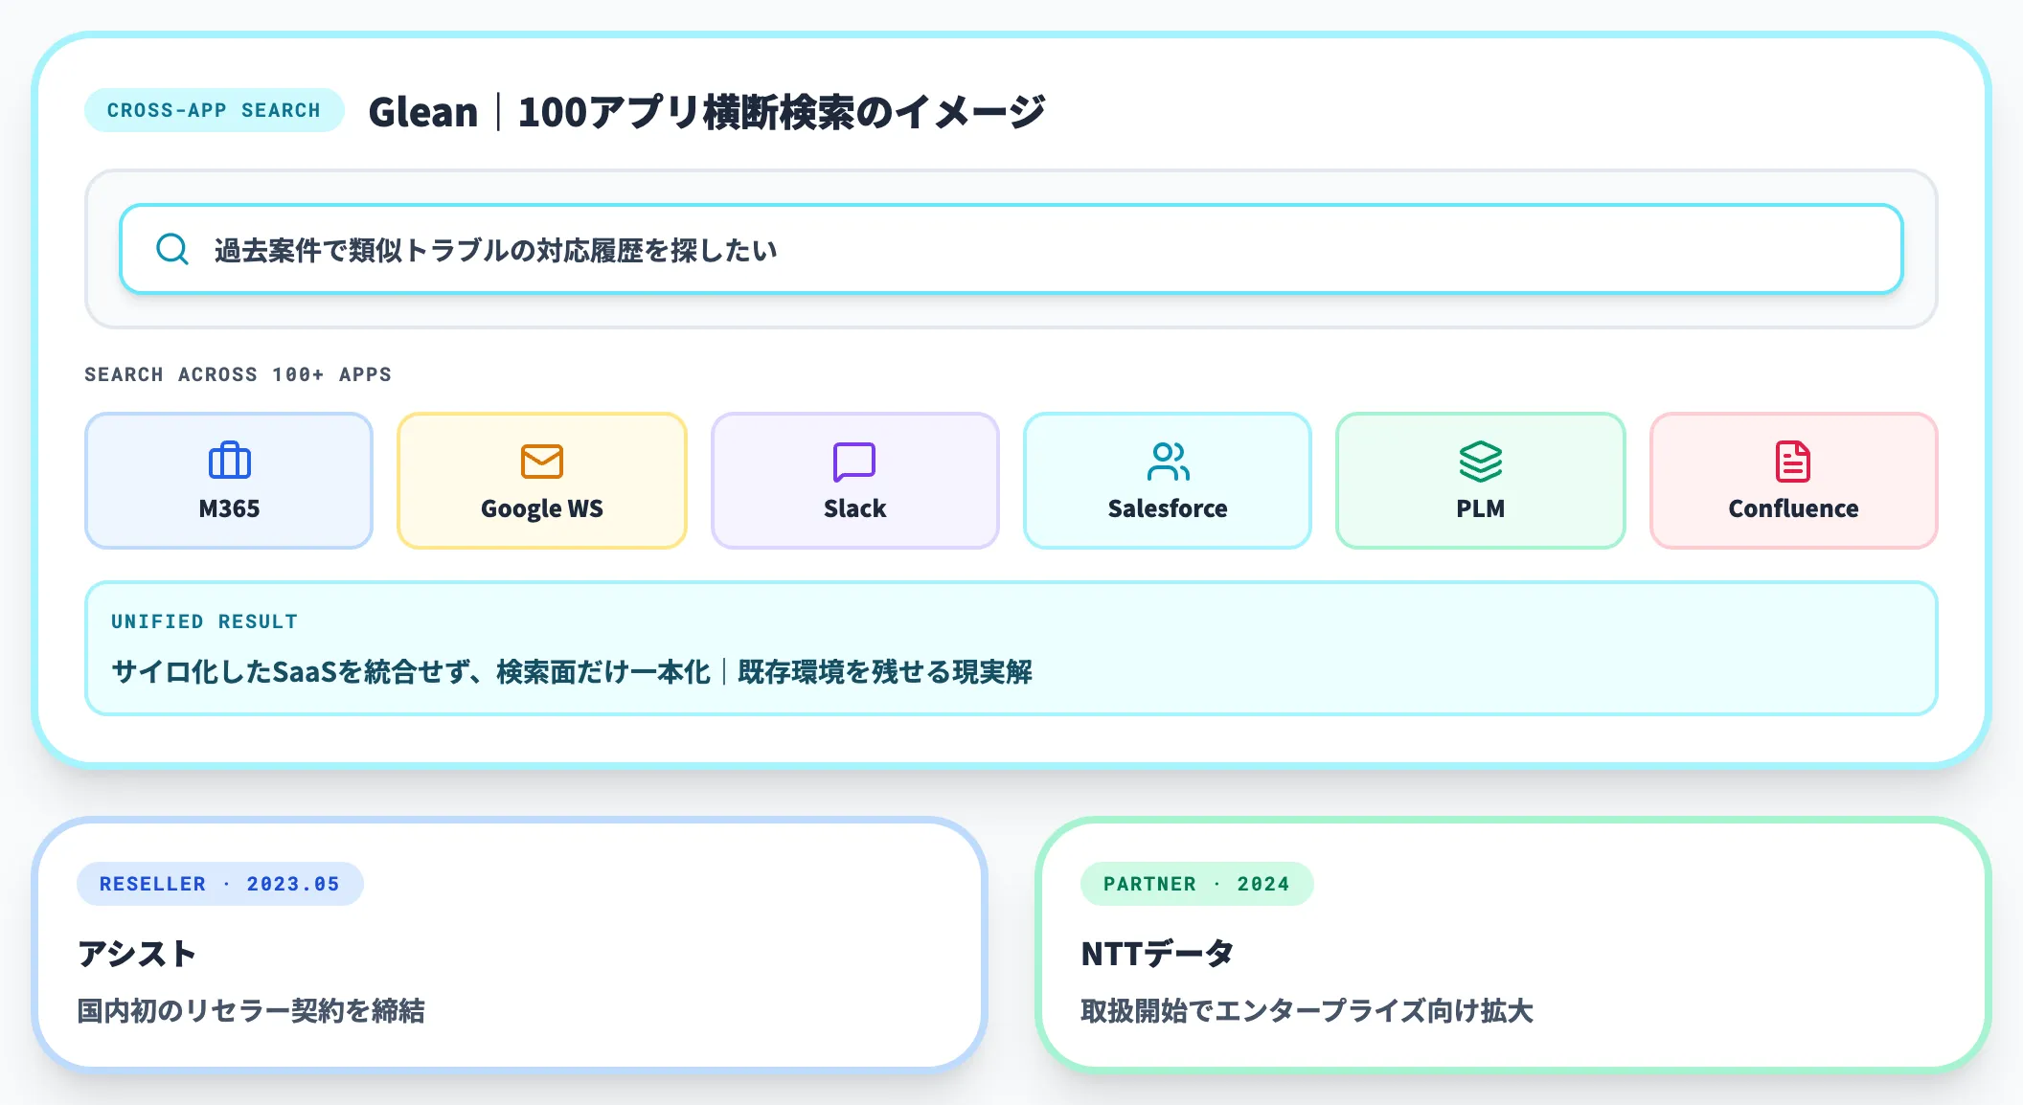
Task: Open the Confluence app label
Action: click(x=1793, y=508)
